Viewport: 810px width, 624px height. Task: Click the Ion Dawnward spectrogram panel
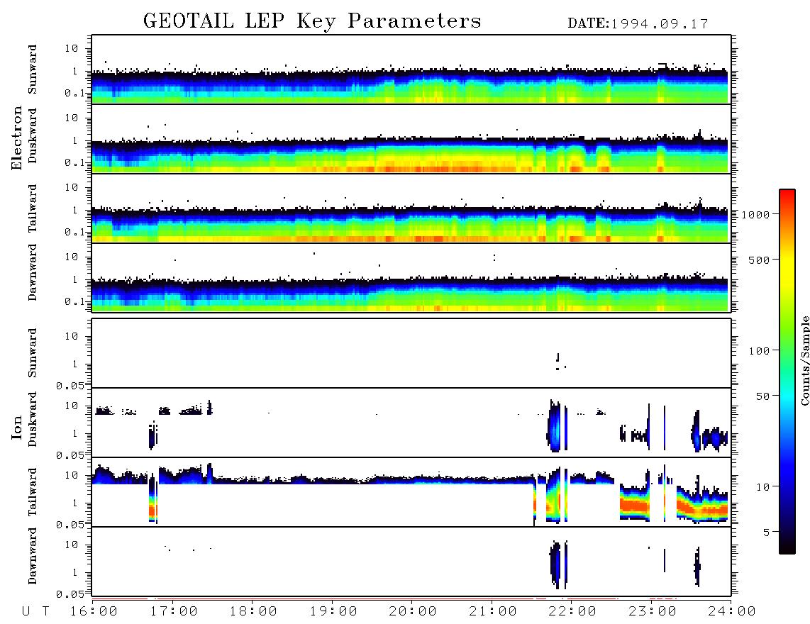click(411, 562)
